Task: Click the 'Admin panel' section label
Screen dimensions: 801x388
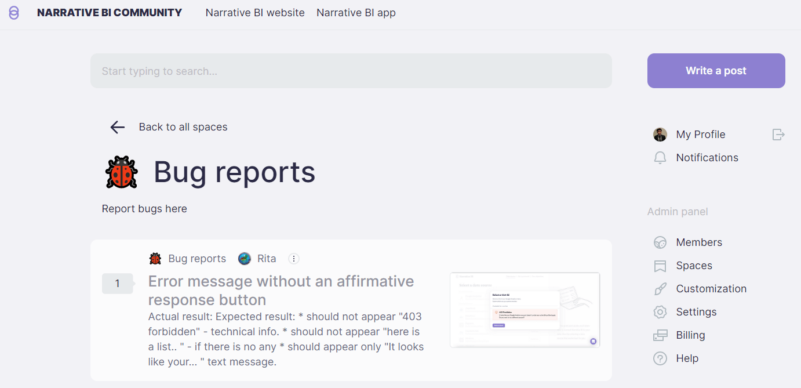Action: coord(678,212)
